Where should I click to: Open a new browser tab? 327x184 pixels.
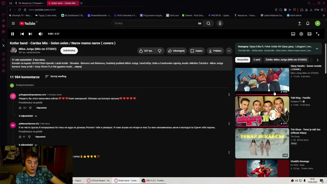(x=81, y=3)
